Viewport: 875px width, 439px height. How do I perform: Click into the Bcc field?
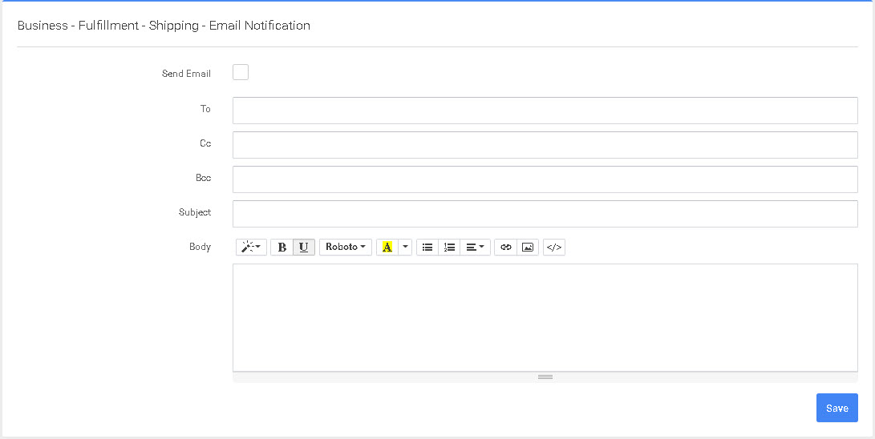point(545,179)
